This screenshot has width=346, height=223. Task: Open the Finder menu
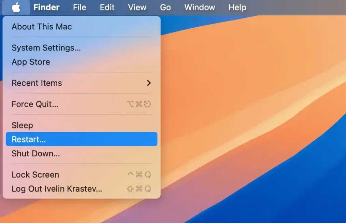(46, 8)
